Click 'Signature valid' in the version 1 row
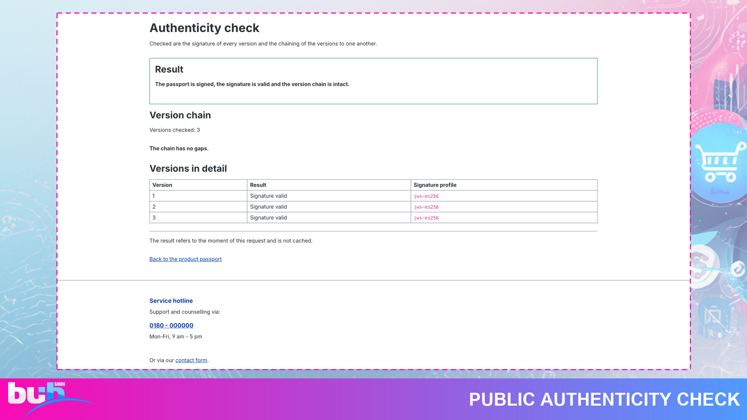Viewport: 747px width, 420px height. click(268, 196)
